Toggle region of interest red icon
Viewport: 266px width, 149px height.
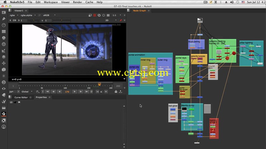[94, 15]
